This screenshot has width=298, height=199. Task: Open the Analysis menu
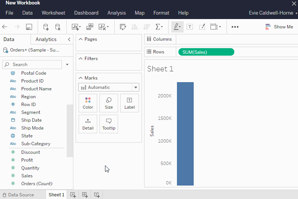click(x=117, y=13)
